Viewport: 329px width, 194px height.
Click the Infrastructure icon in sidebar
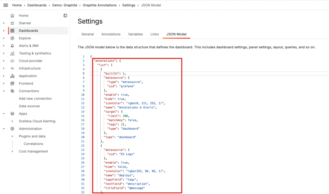tap(12, 69)
